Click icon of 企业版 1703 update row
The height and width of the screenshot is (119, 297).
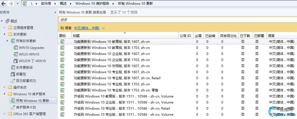point(62,60)
